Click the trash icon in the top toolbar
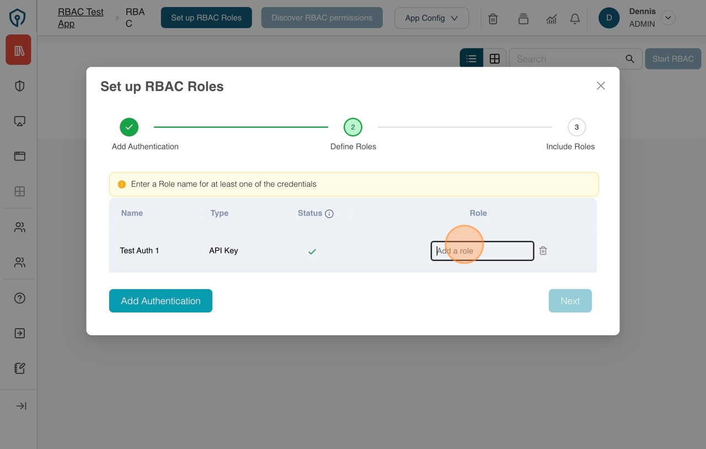The image size is (706, 449). (493, 18)
